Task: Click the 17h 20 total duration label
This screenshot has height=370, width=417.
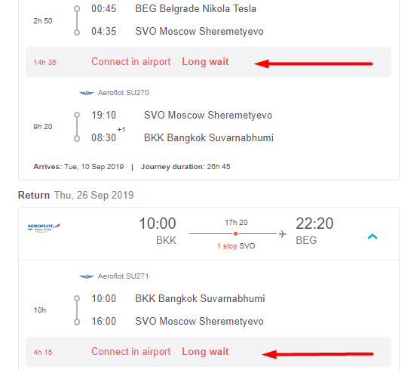Action: click(x=236, y=223)
